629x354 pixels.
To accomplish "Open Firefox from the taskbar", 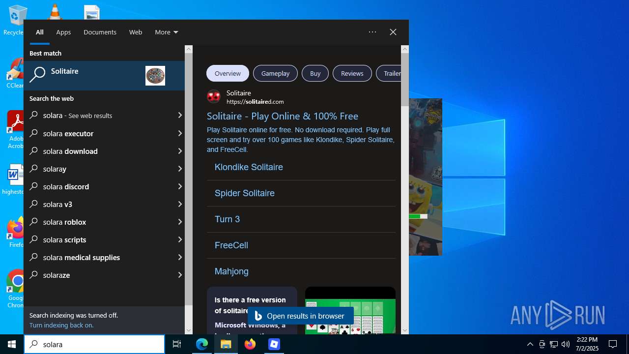I will pos(250,344).
